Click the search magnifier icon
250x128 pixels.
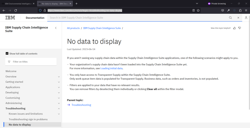tap(231, 18)
